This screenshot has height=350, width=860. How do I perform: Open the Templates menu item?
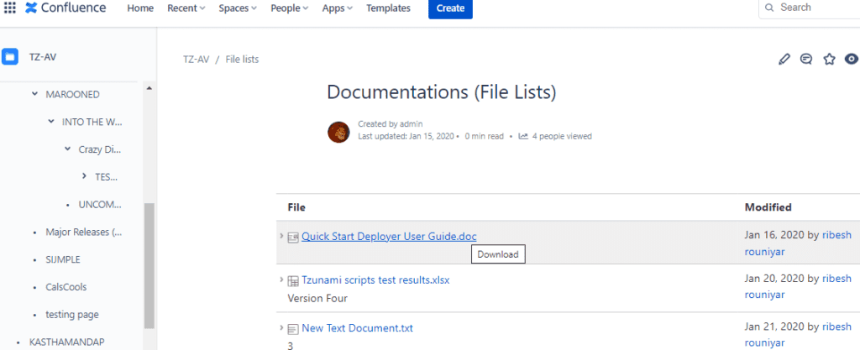(x=388, y=8)
